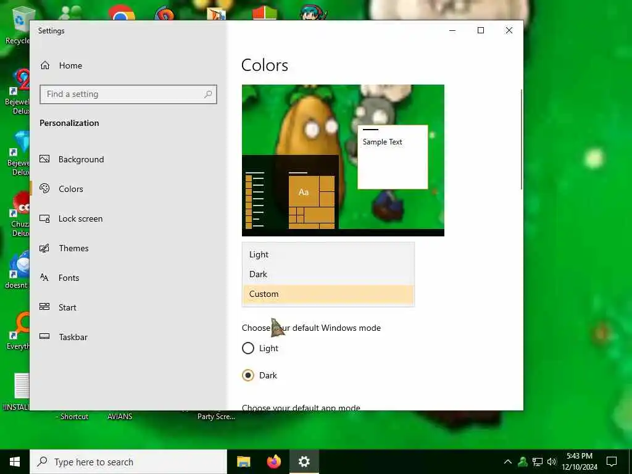This screenshot has width=632, height=474.
Task: Choose Dark in the color dropdown list
Action: point(328,274)
